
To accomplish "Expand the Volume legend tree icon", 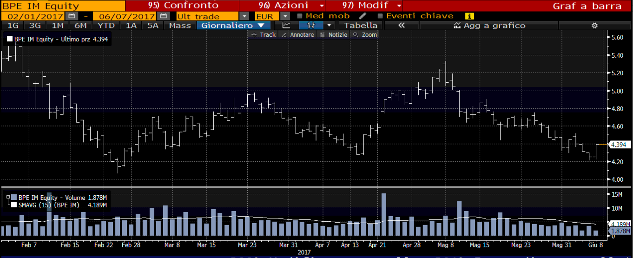I will (x=8, y=197).
